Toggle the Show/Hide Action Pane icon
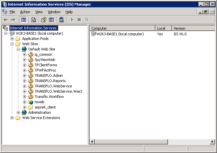 click(51, 20)
